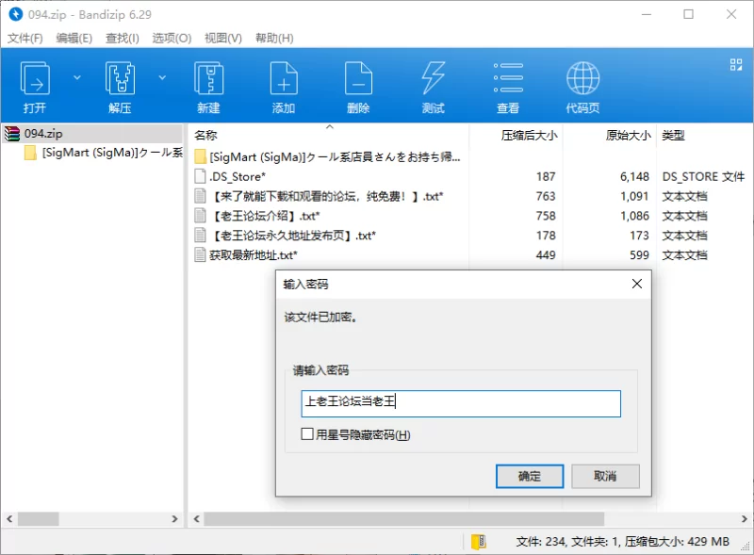Click the tree panel horizontal scrollbar thumb
Screen dimensions: 754x555
coord(39,519)
